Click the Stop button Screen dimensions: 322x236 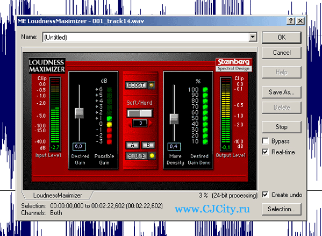click(282, 127)
